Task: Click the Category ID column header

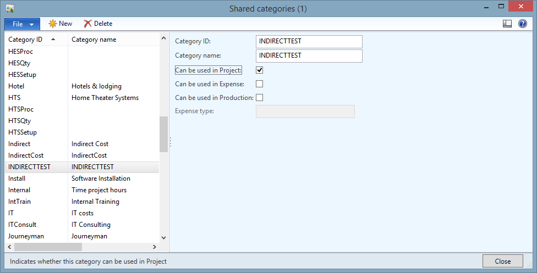Action: [25, 40]
